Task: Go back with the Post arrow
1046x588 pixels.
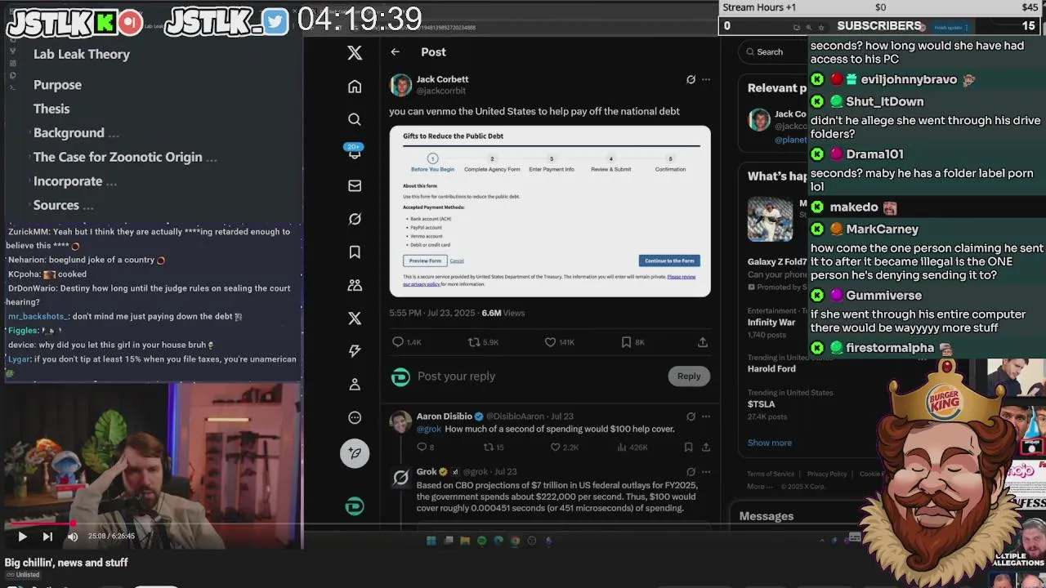Action: point(395,52)
